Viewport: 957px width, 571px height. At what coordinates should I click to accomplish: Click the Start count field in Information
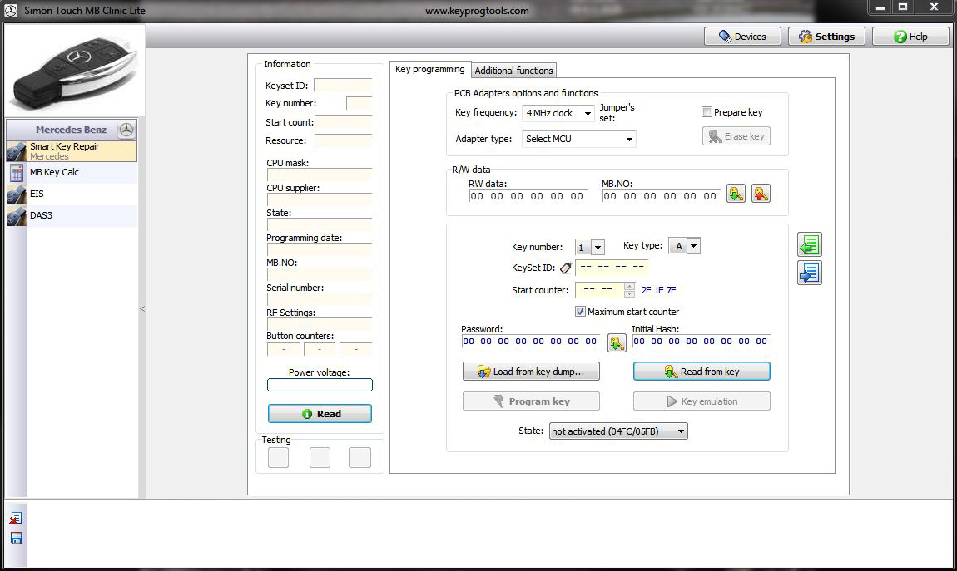pyautogui.click(x=343, y=122)
